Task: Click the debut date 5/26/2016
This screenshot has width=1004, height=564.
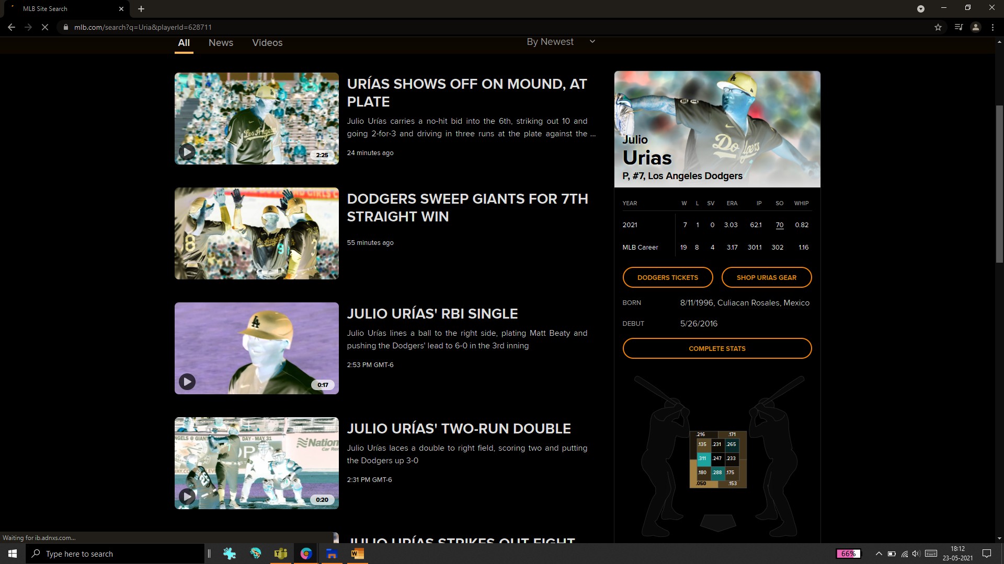Action: pos(699,324)
